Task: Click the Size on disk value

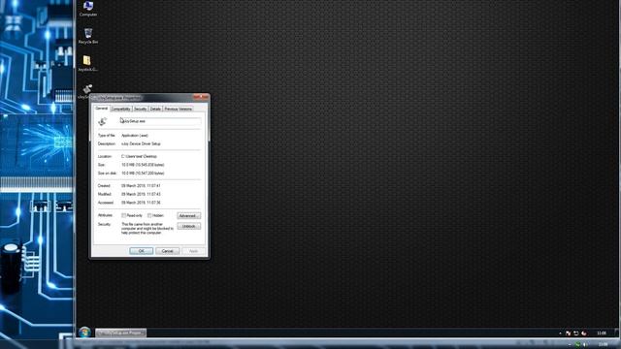Action: tap(143, 174)
